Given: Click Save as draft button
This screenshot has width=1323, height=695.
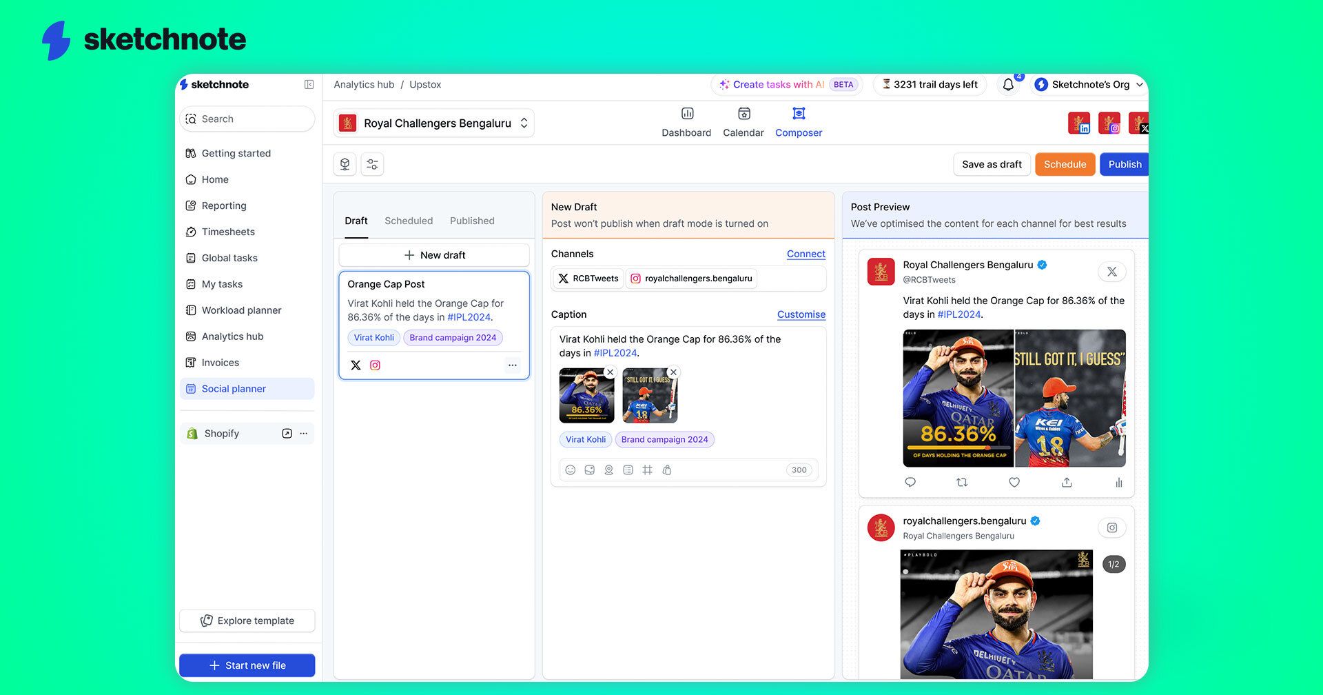Looking at the screenshot, I should click(x=992, y=164).
